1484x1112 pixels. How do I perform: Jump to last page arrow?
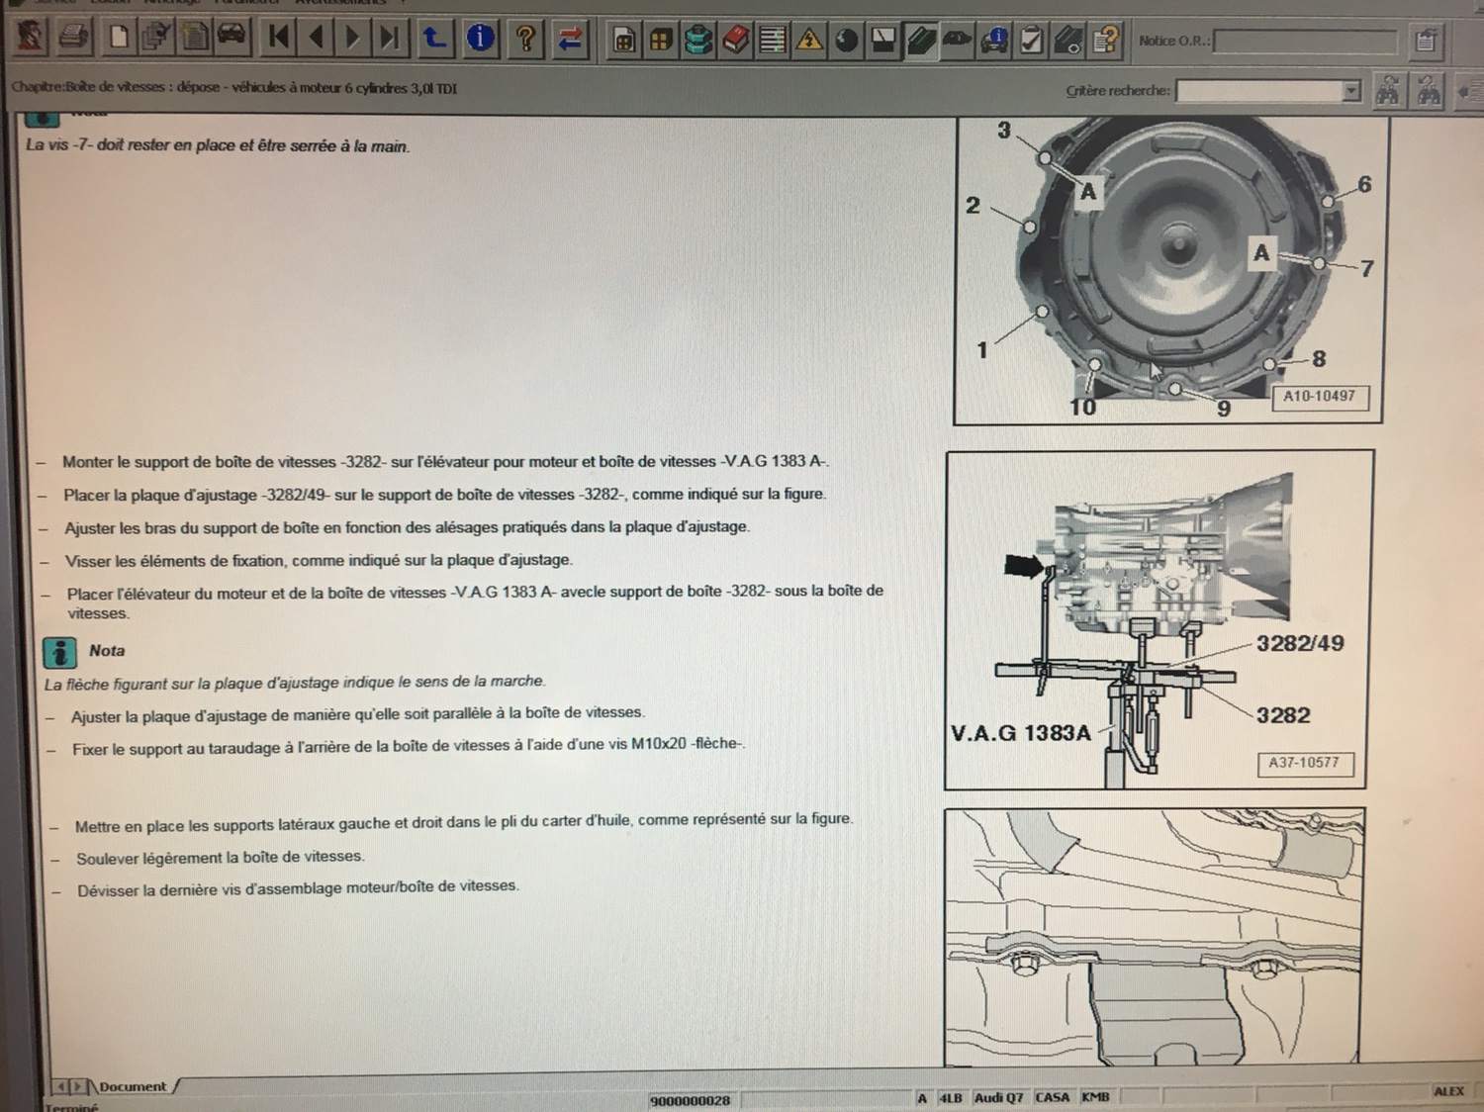tap(391, 38)
